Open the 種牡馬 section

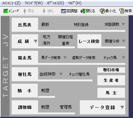point(25,74)
